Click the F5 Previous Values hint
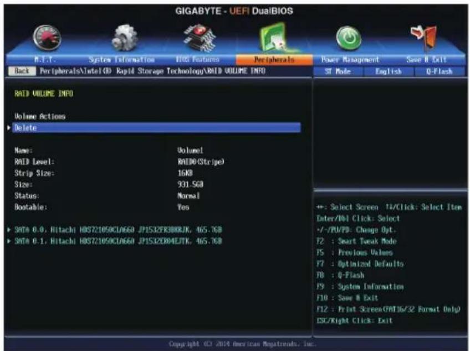Screen dimensions: 470x351 click(x=355, y=252)
